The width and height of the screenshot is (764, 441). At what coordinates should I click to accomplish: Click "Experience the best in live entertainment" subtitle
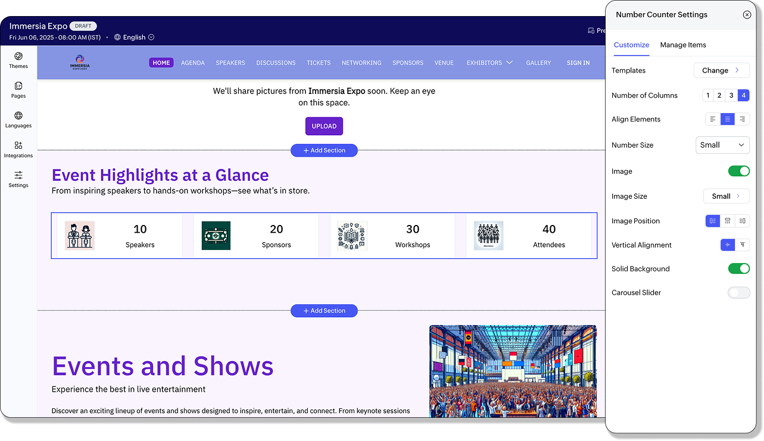(129, 389)
